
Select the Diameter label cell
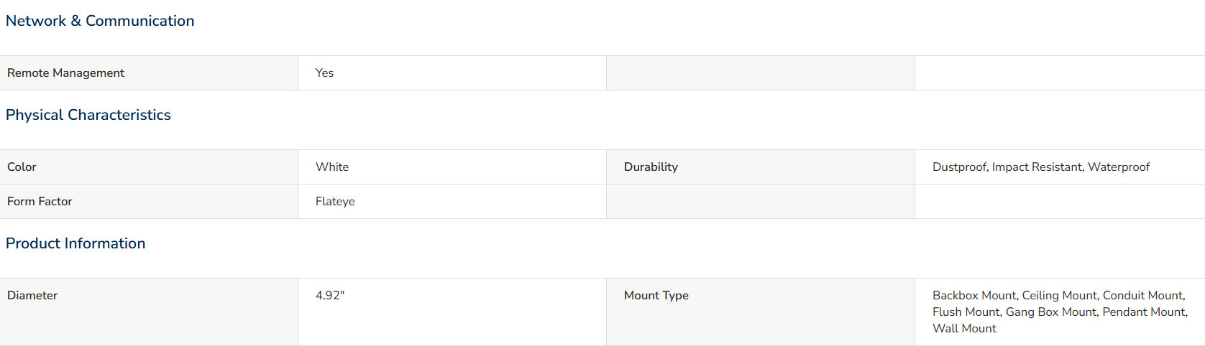(x=149, y=312)
